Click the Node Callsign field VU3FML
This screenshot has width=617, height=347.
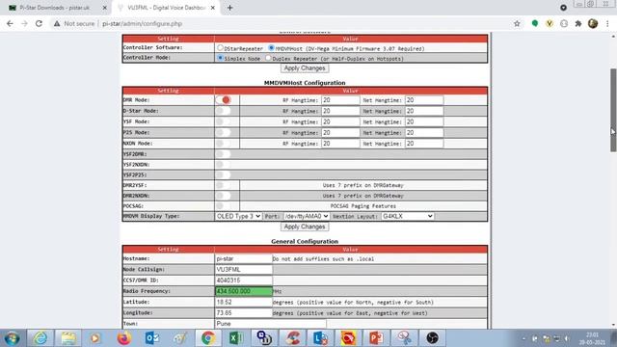[x=244, y=270]
